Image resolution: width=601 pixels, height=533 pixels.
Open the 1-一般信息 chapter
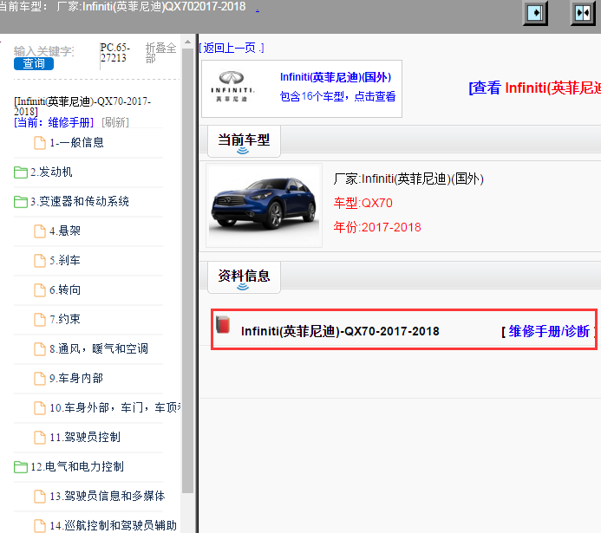[76, 142]
